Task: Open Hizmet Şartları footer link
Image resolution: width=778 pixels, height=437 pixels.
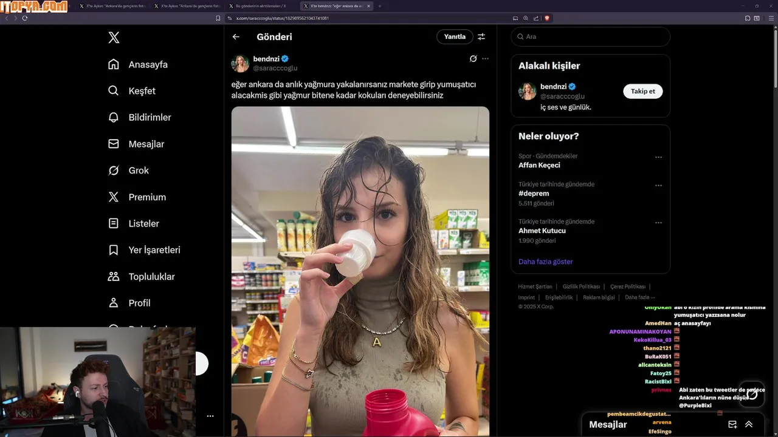Action: coord(535,286)
